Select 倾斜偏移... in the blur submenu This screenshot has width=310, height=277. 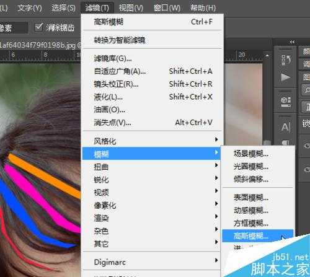click(x=258, y=179)
